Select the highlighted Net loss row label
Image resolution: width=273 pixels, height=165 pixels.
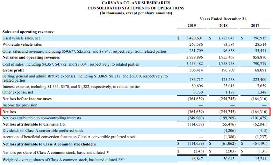(x=9, y=112)
